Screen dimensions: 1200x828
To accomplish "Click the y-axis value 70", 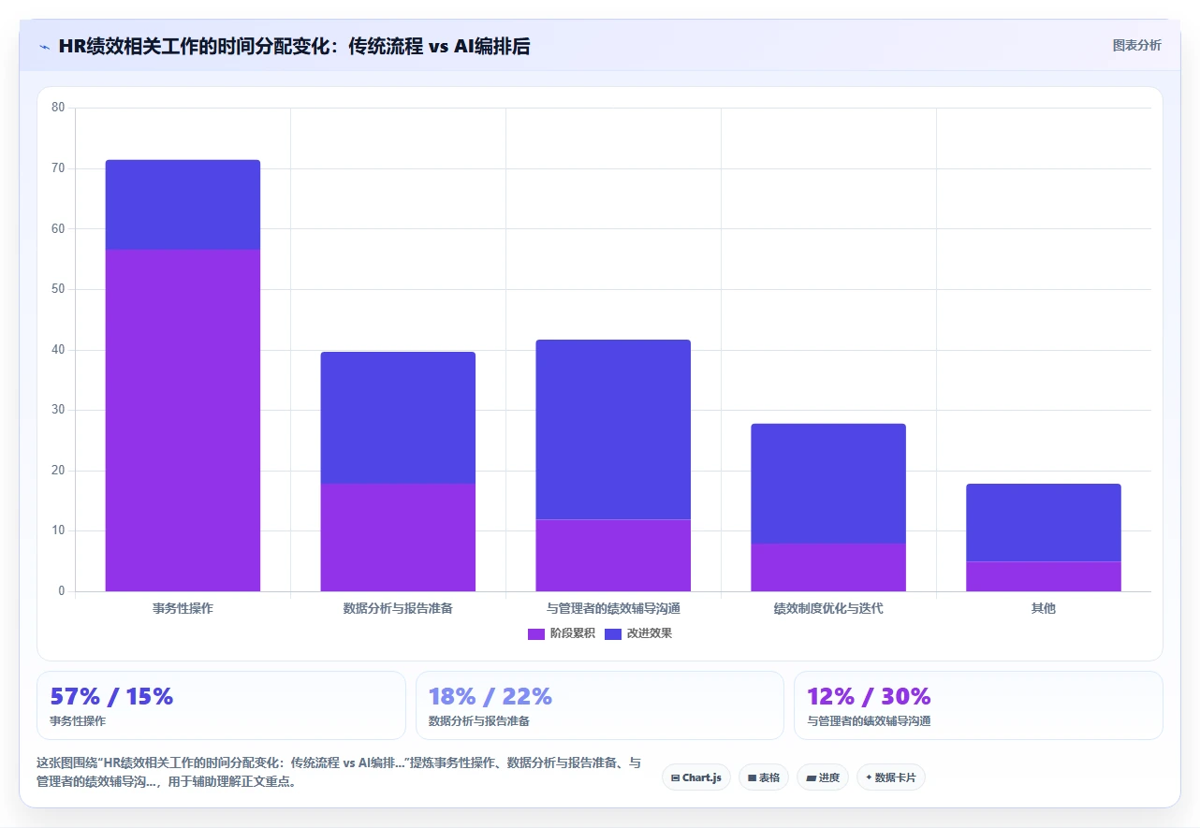I will [x=58, y=168].
